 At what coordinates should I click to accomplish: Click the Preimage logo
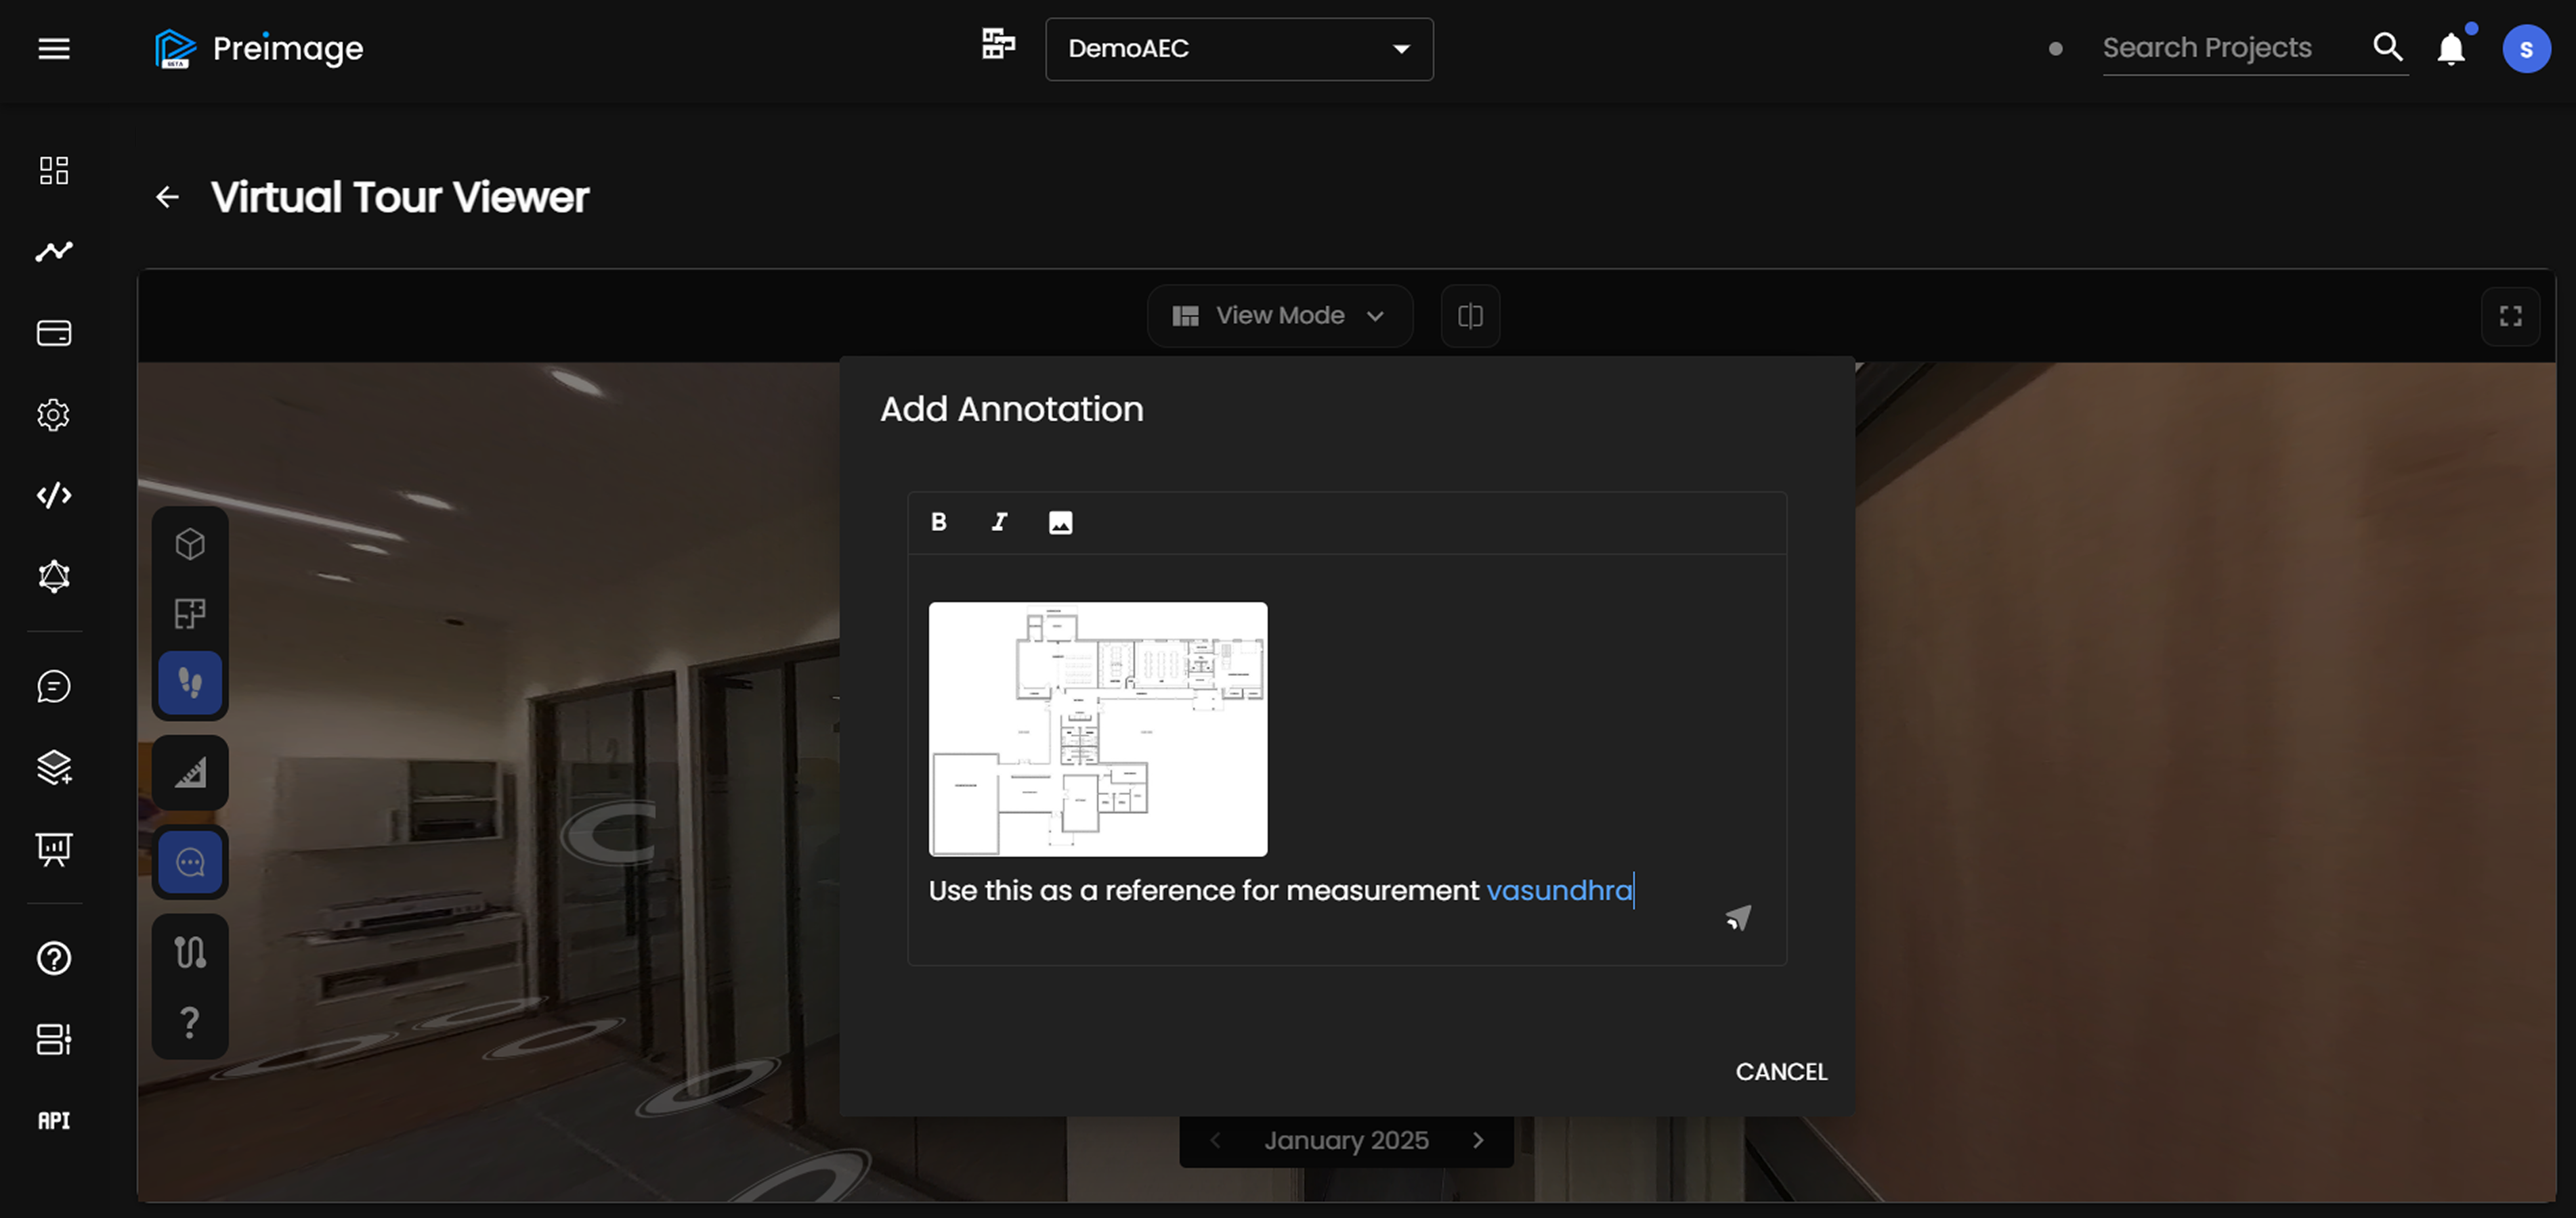coord(259,48)
